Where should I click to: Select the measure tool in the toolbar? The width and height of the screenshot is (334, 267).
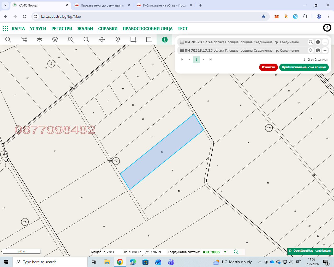click(24, 39)
